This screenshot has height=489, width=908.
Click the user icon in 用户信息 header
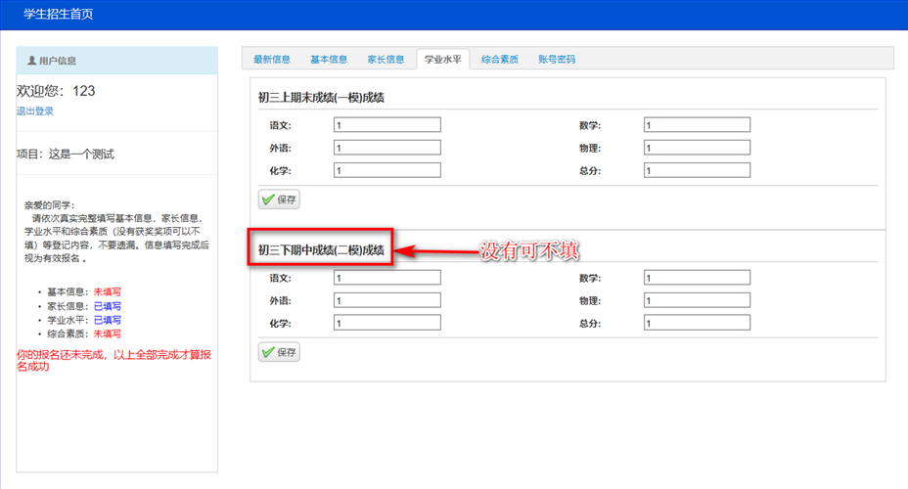[32, 61]
